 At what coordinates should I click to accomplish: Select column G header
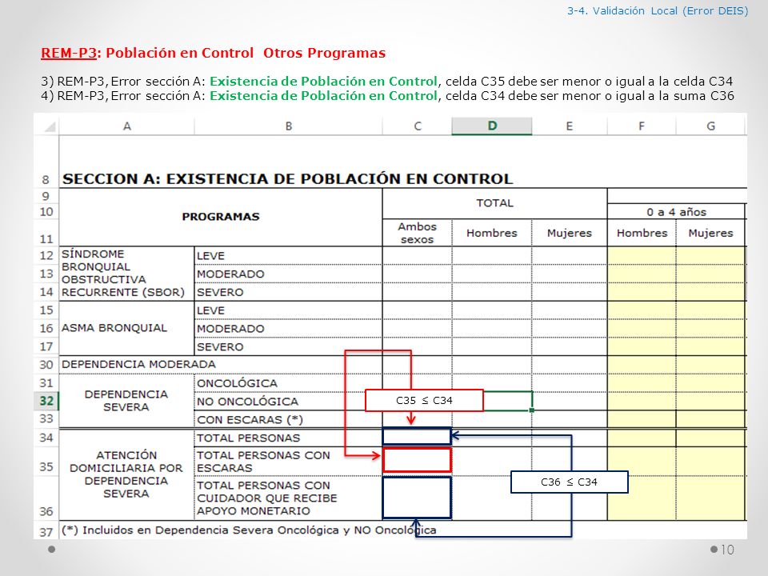(x=710, y=126)
